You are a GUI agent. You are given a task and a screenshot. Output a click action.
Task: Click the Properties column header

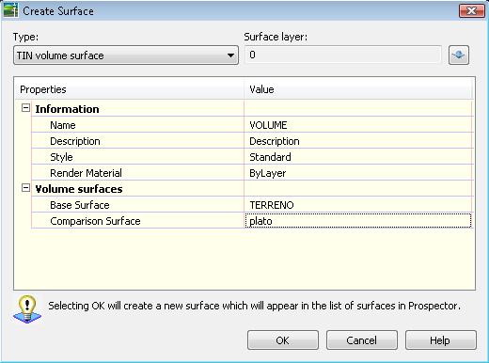click(130, 89)
